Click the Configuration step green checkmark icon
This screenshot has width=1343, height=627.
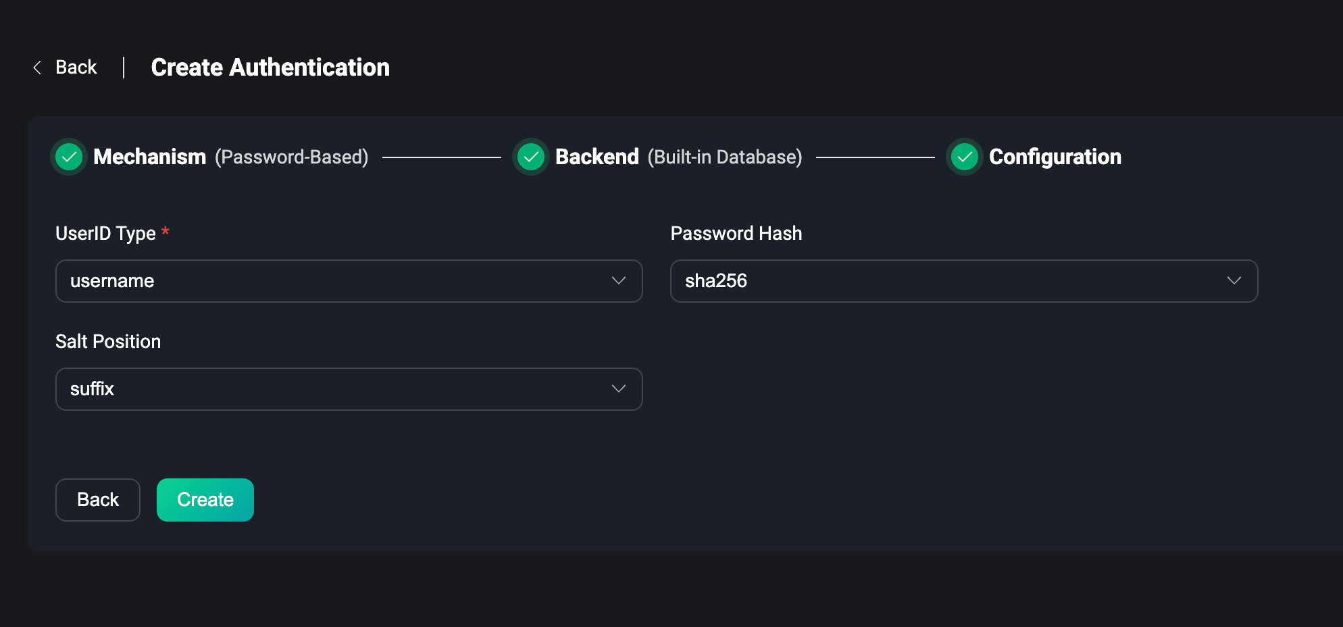pos(965,157)
